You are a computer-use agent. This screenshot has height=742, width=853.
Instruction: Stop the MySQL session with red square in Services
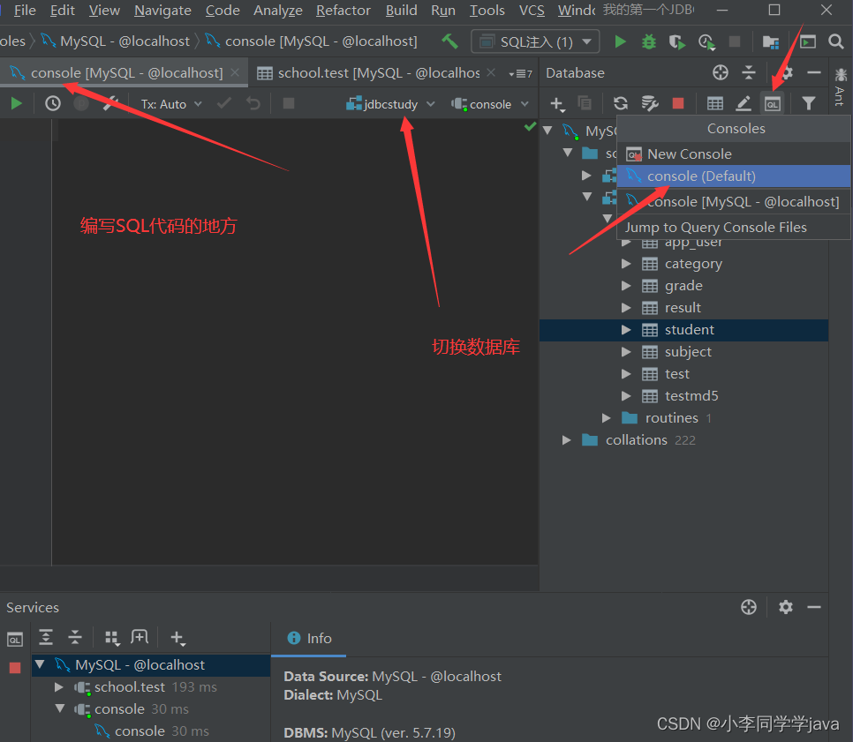tap(15, 668)
